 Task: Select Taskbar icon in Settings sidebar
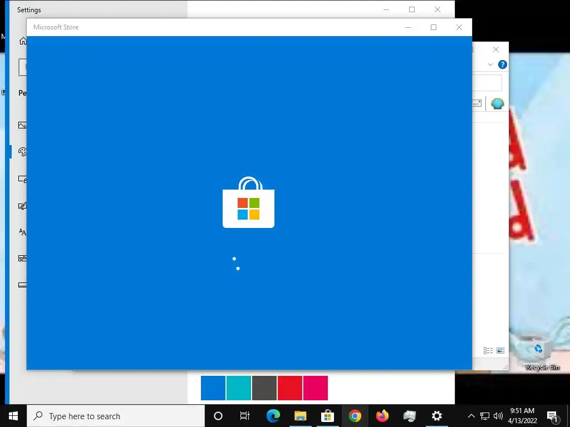coord(22,285)
